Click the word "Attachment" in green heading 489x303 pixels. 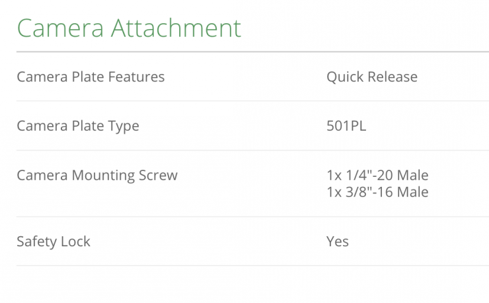click(176, 28)
